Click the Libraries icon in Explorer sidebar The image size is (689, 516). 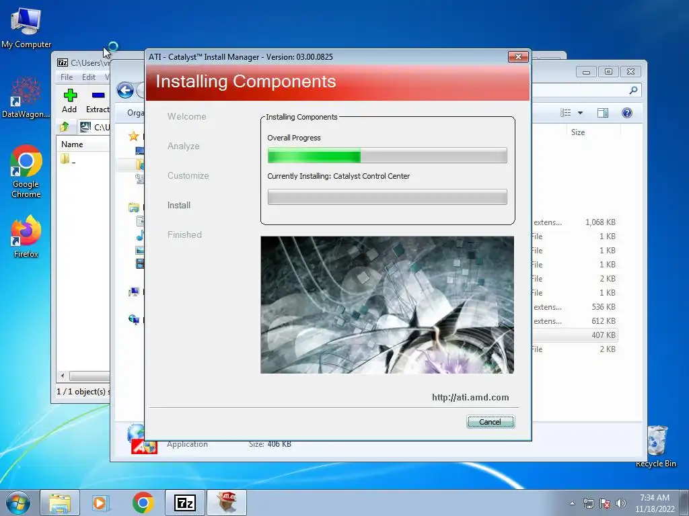coord(134,208)
